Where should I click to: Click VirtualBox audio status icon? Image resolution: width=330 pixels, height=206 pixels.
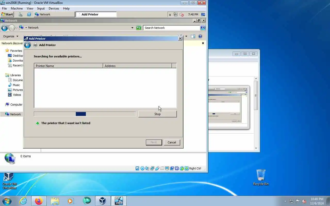tap(147, 168)
